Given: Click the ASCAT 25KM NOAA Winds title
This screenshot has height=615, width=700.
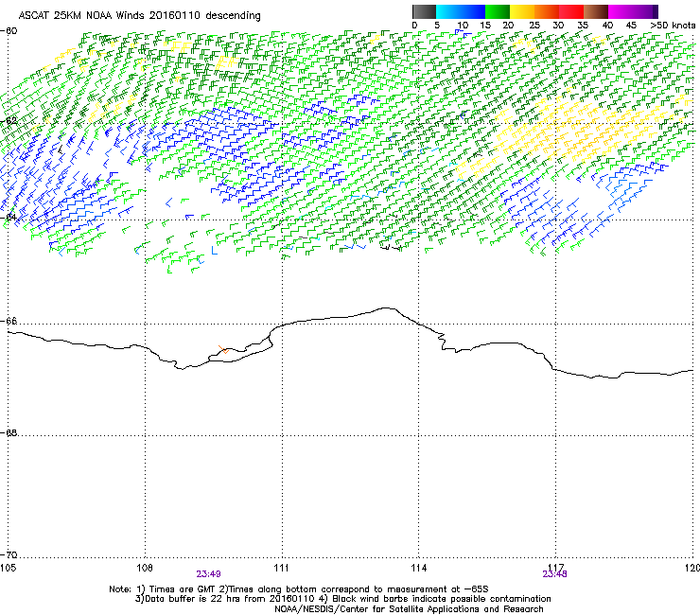Looking at the screenshot, I should click(139, 15).
